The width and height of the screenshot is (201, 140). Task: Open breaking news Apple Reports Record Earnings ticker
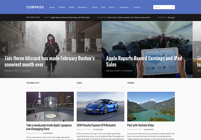point(70,17)
